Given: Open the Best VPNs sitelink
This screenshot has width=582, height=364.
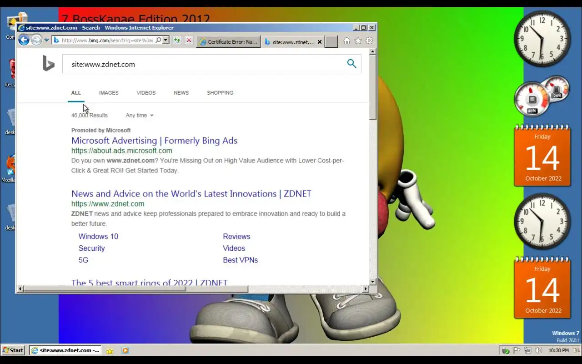Looking at the screenshot, I should click(240, 260).
